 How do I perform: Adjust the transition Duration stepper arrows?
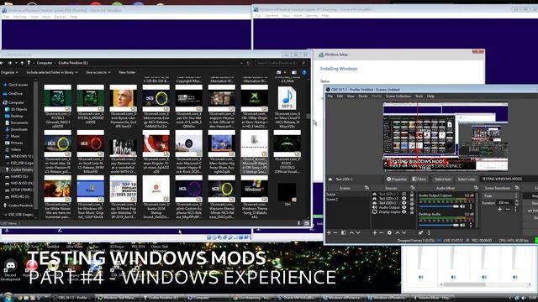(x=516, y=203)
